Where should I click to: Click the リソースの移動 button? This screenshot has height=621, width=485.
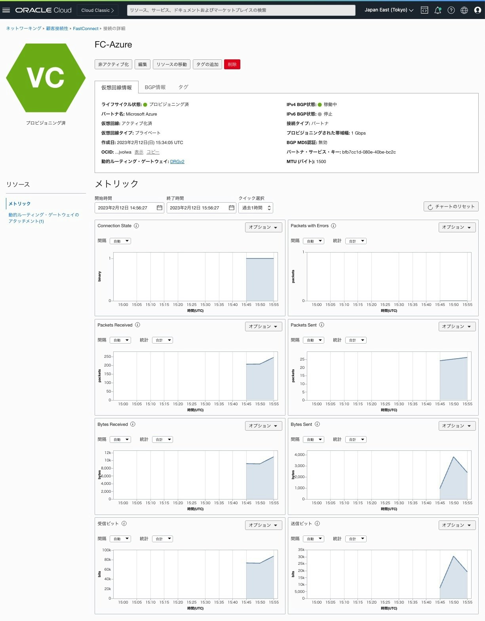pyautogui.click(x=171, y=65)
